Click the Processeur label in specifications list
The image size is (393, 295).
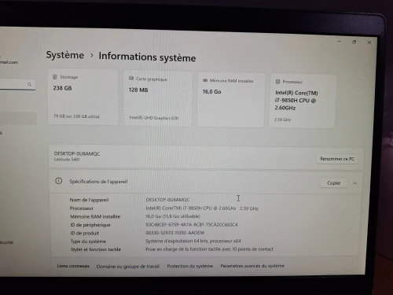coord(82,208)
